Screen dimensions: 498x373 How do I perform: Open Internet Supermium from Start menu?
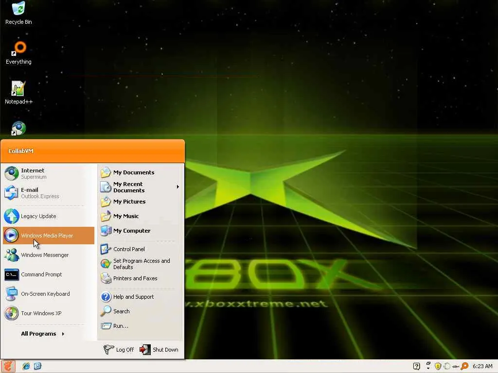coord(49,173)
